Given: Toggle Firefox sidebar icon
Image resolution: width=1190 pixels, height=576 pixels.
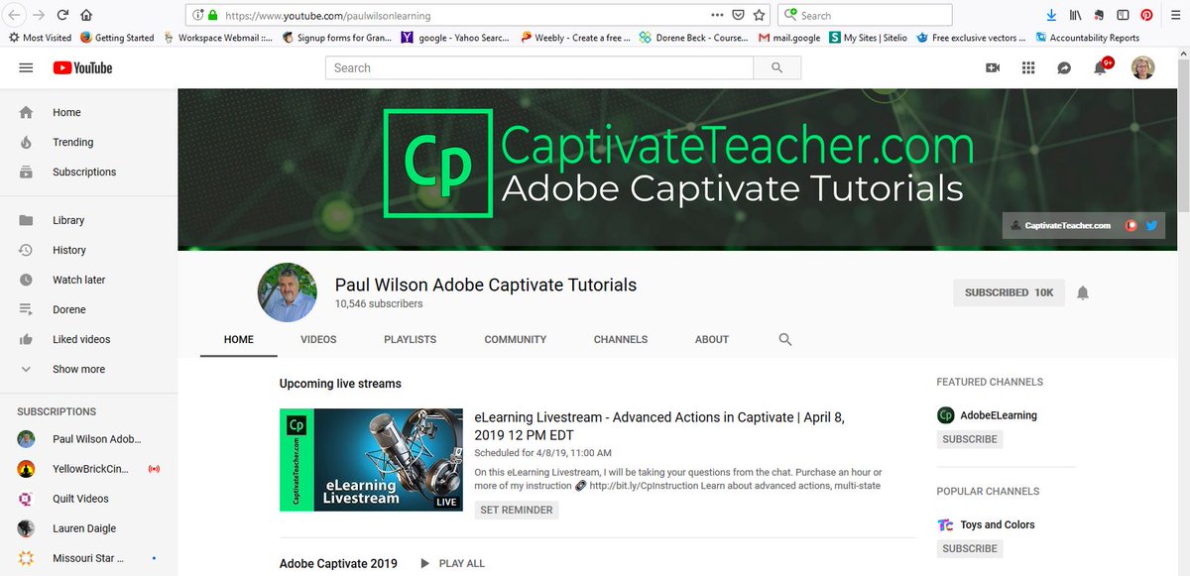Looking at the screenshot, I should click(x=1123, y=15).
